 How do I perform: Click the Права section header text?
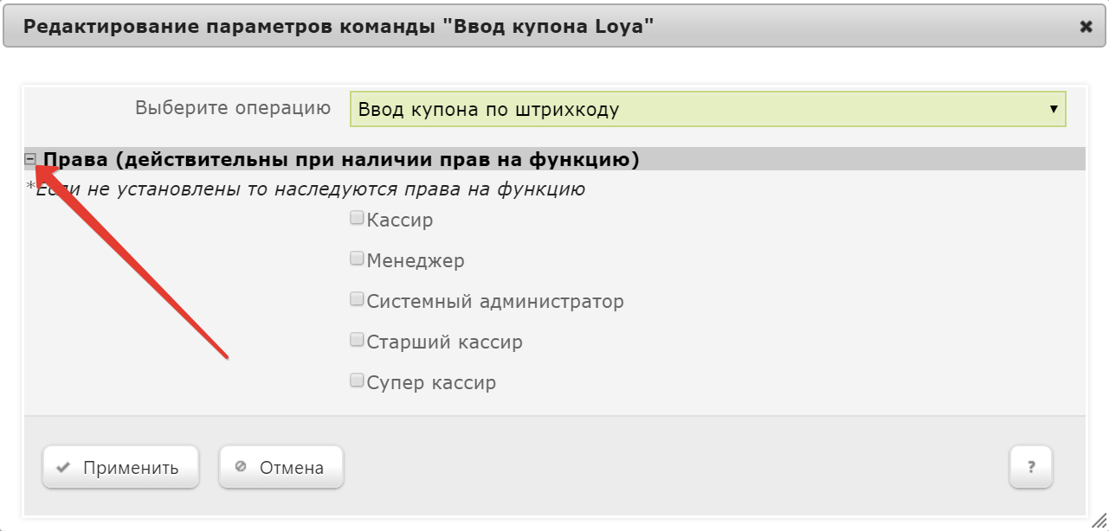click(x=341, y=160)
